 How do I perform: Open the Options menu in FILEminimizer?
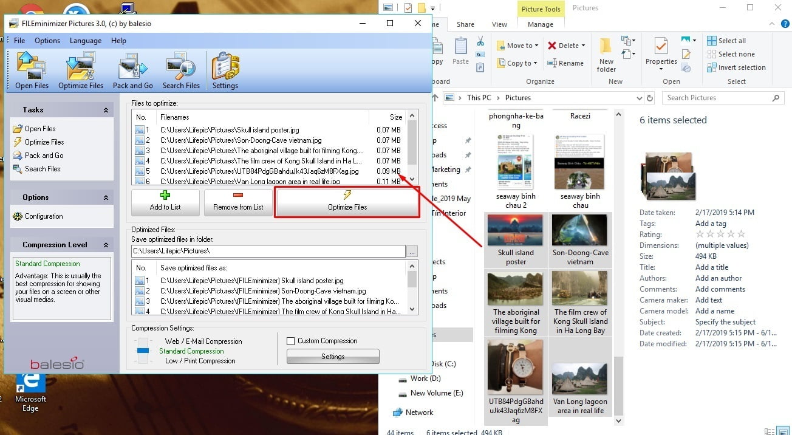coord(47,41)
